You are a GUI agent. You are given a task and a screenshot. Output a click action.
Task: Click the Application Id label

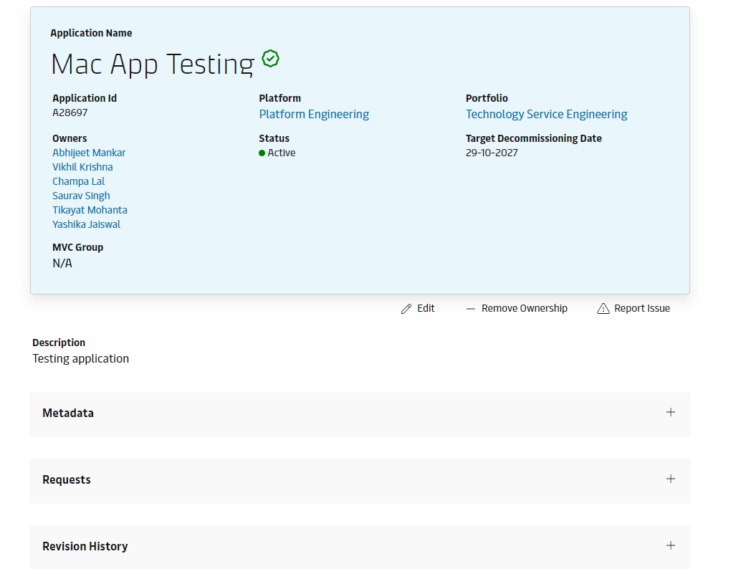[85, 98]
